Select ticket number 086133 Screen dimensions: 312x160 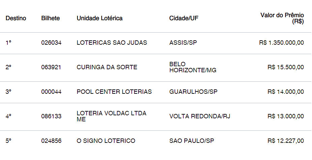pos(51,116)
